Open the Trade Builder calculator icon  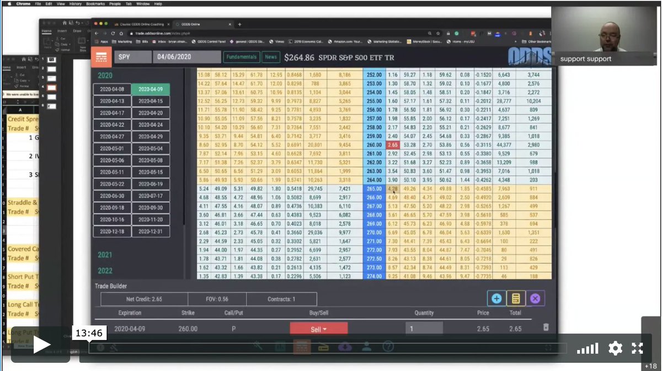pos(515,298)
